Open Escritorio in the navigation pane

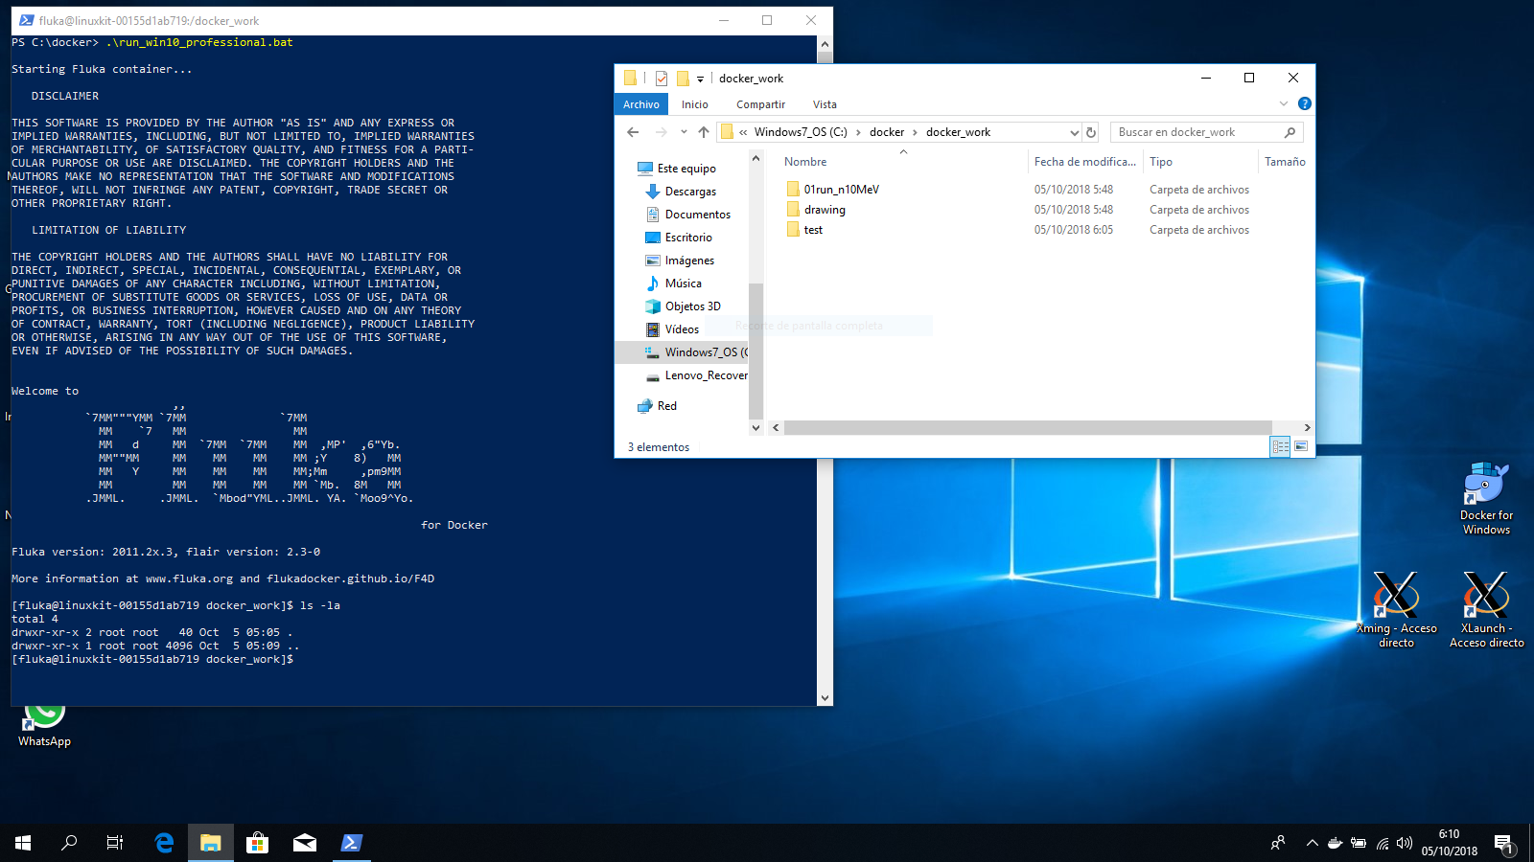click(688, 238)
